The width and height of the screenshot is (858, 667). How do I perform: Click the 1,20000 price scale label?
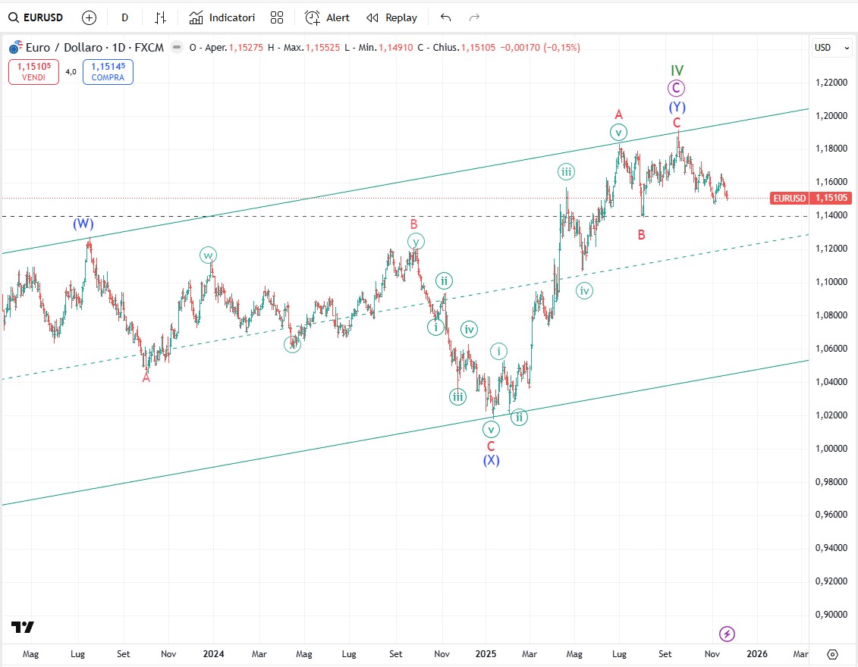tap(831, 115)
